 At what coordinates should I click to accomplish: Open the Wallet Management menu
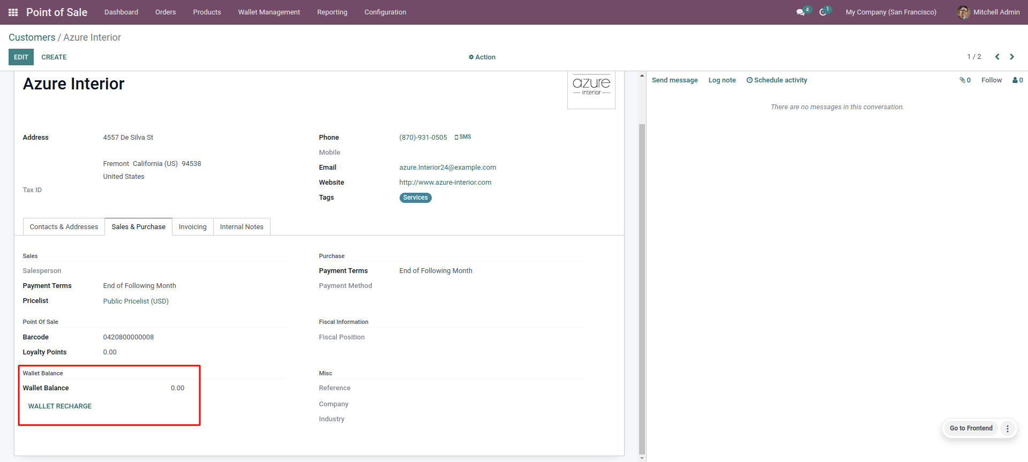[x=269, y=12]
